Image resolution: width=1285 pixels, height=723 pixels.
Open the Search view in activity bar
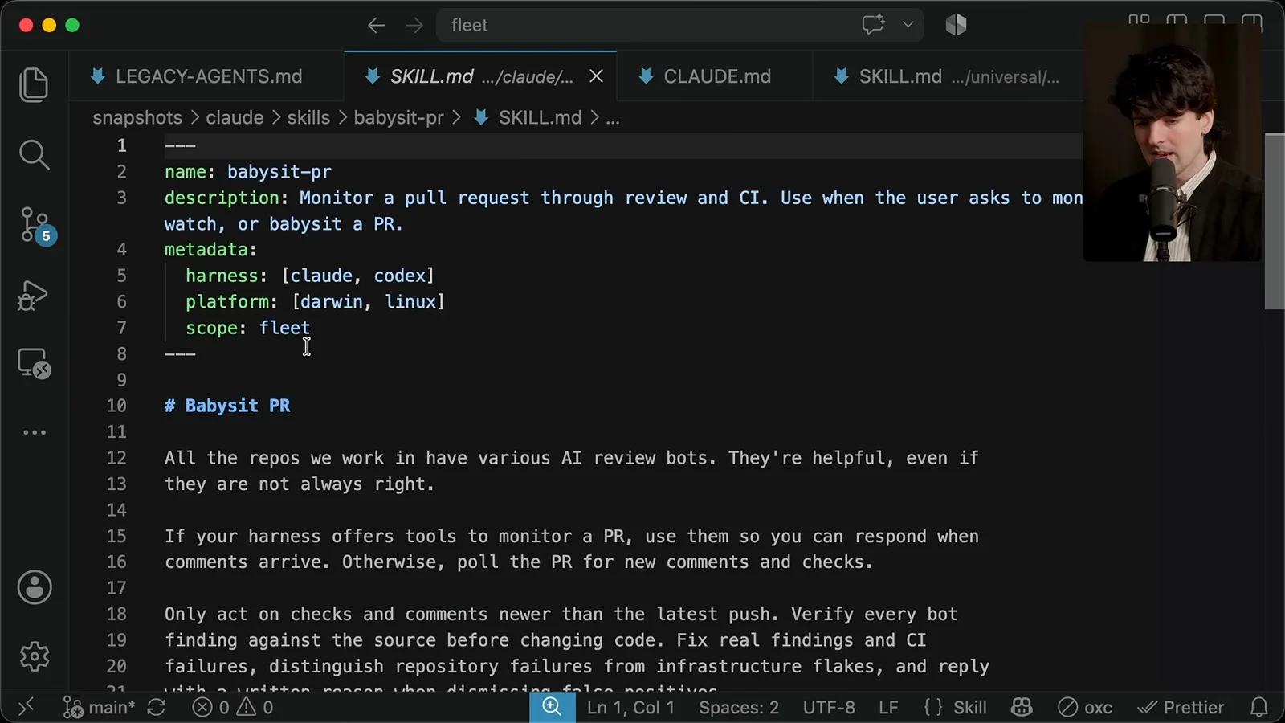34,154
